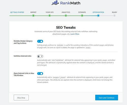Click the Analytics step green dot
The width and height of the screenshot is (127, 105).
(66, 16)
